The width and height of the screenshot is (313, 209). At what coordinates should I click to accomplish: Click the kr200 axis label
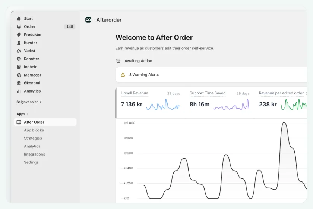click(128, 183)
